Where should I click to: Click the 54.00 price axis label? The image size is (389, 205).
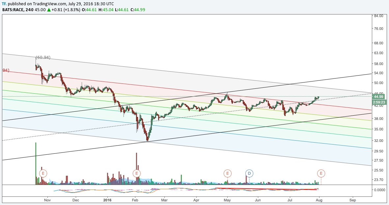378,73
